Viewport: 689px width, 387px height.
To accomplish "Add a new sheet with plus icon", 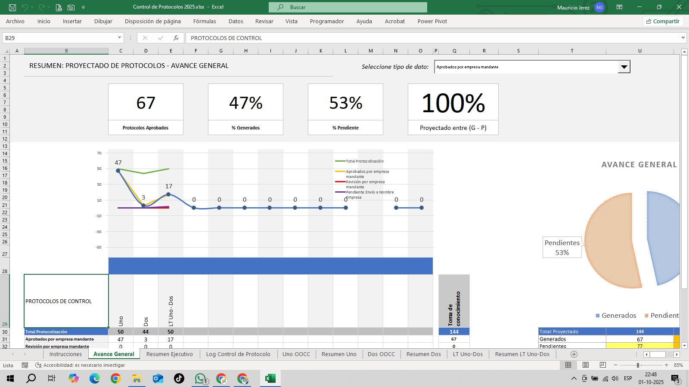I will pos(574,354).
